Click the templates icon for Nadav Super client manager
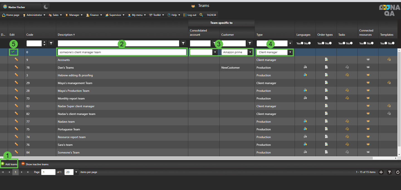 [389, 106]
